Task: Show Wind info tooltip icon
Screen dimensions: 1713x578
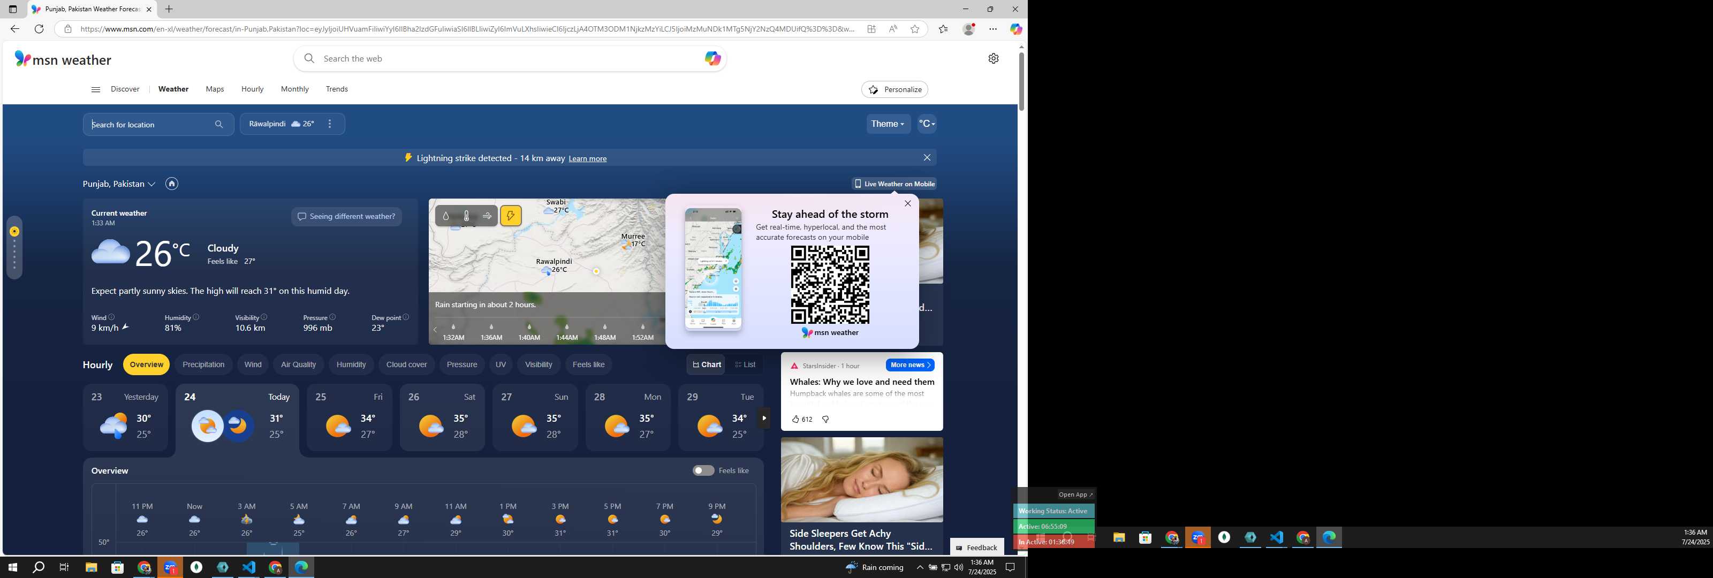Action: 112,317
